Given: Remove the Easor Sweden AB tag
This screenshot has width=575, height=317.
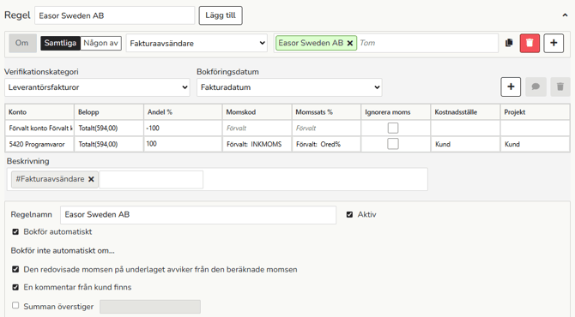Looking at the screenshot, I should (350, 43).
